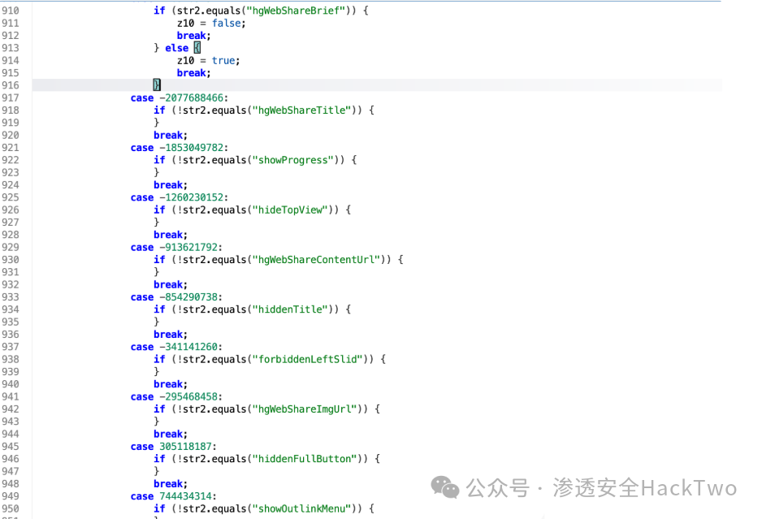Click the string "forbiddenLeftSlid"
Screen dimensions: 762x519
click(307, 359)
